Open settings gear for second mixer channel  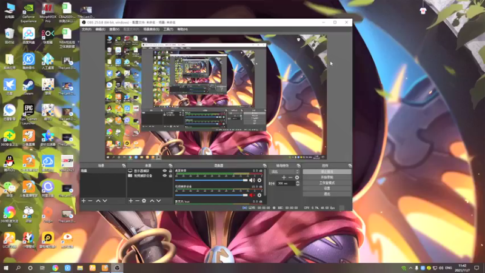pos(259,195)
